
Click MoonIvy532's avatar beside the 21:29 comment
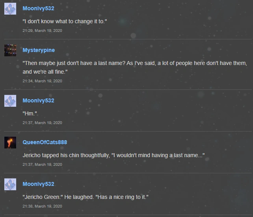coord(10,9)
